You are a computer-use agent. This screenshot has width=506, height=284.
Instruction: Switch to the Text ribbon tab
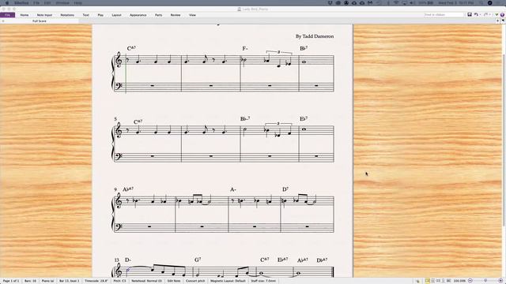click(85, 15)
